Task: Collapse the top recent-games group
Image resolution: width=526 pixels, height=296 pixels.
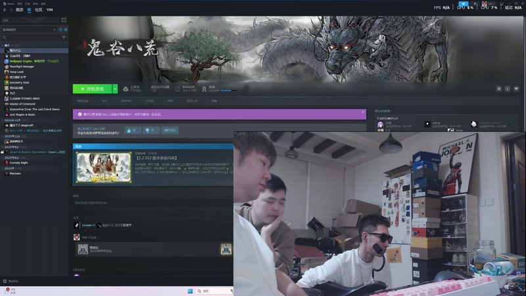Action: point(3,45)
